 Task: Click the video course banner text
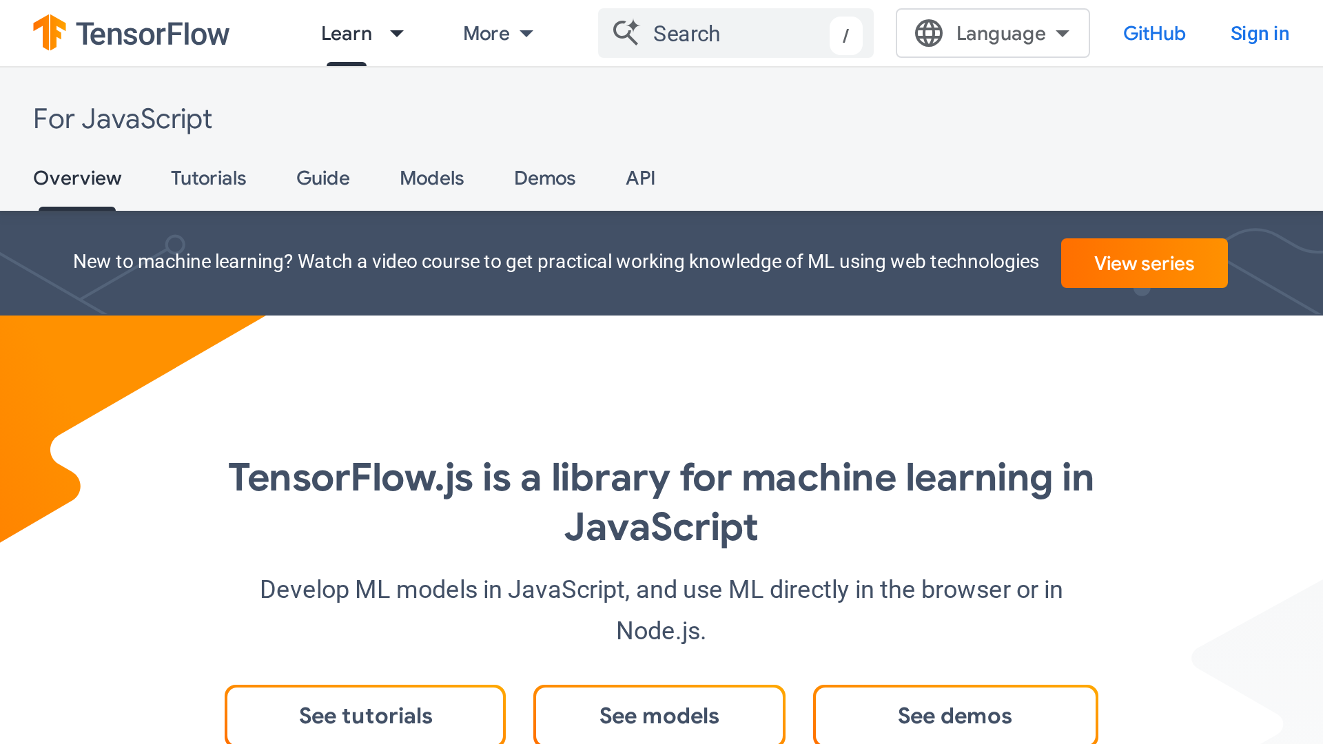coord(555,262)
